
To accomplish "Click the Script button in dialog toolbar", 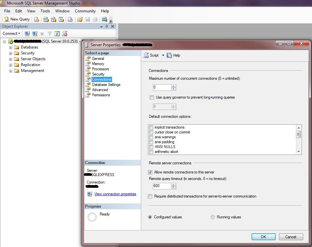I will pyautogui.click(x=151, y=55).
